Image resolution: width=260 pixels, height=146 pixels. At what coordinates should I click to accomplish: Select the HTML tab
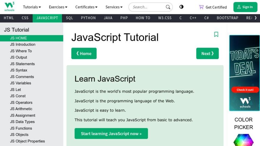pyautogui.click(x=8, y=18)
